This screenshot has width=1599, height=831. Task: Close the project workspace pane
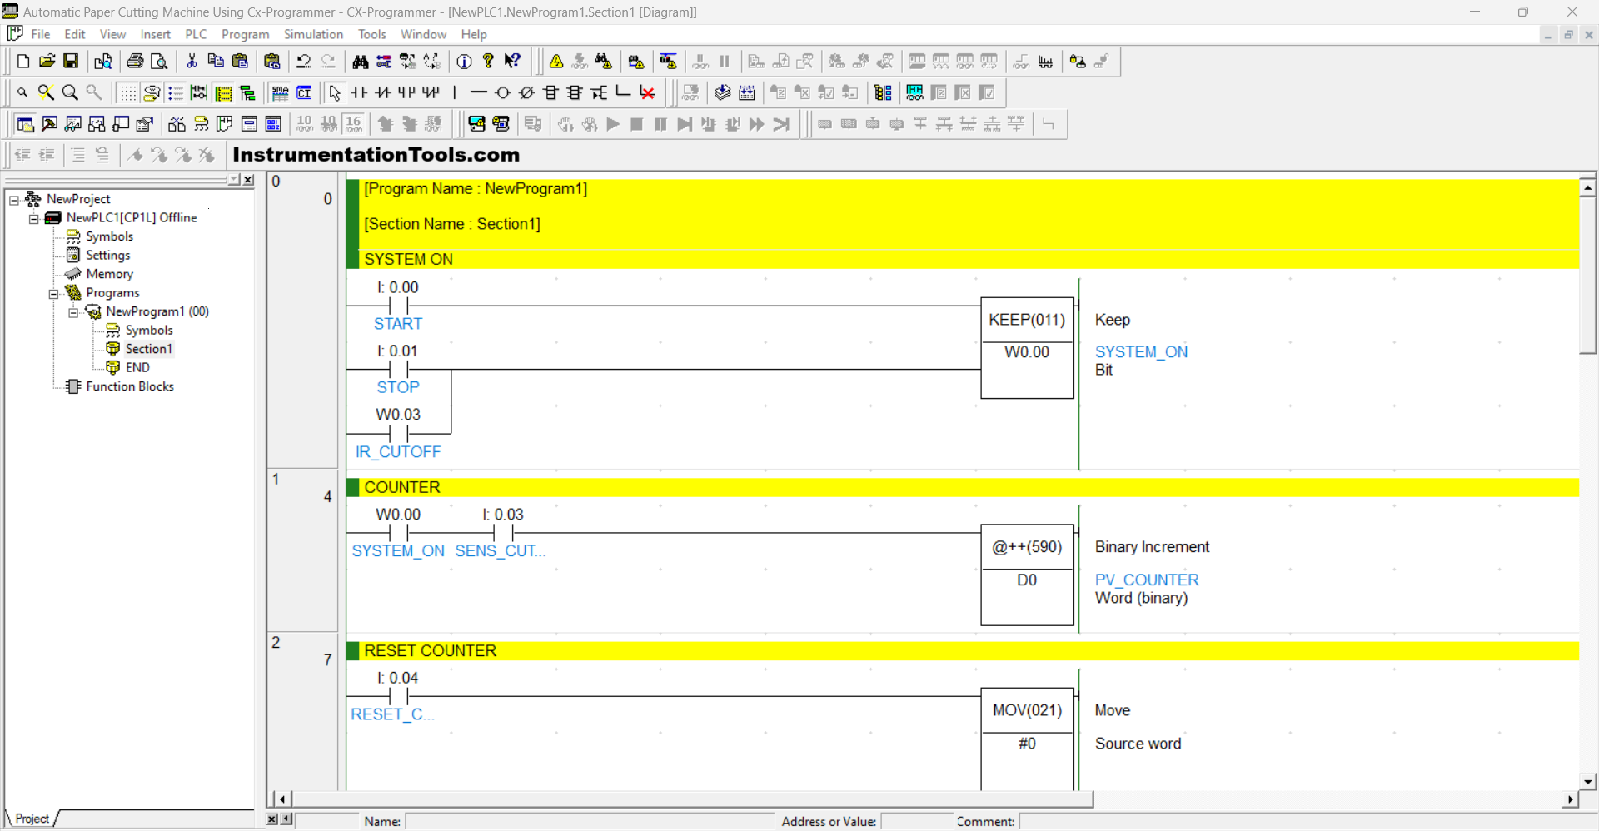point(248,180)
